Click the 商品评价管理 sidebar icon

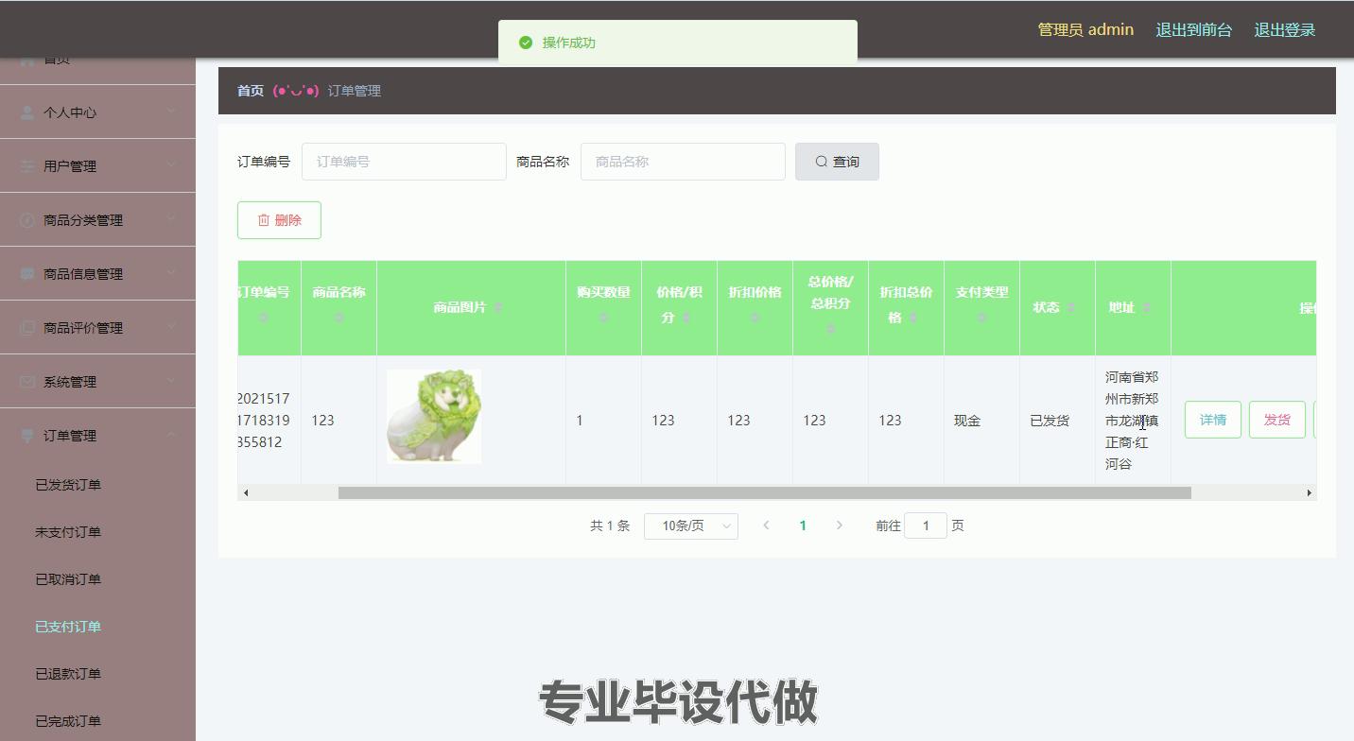[x=26, y=328]
